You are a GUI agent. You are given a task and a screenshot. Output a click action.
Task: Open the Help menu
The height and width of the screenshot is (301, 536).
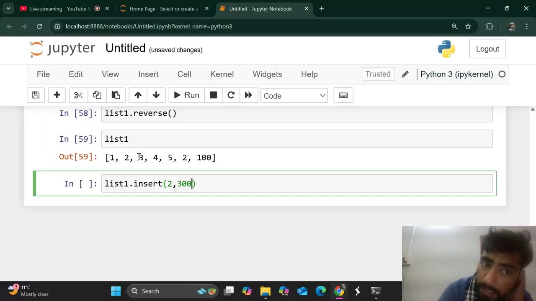309,74
